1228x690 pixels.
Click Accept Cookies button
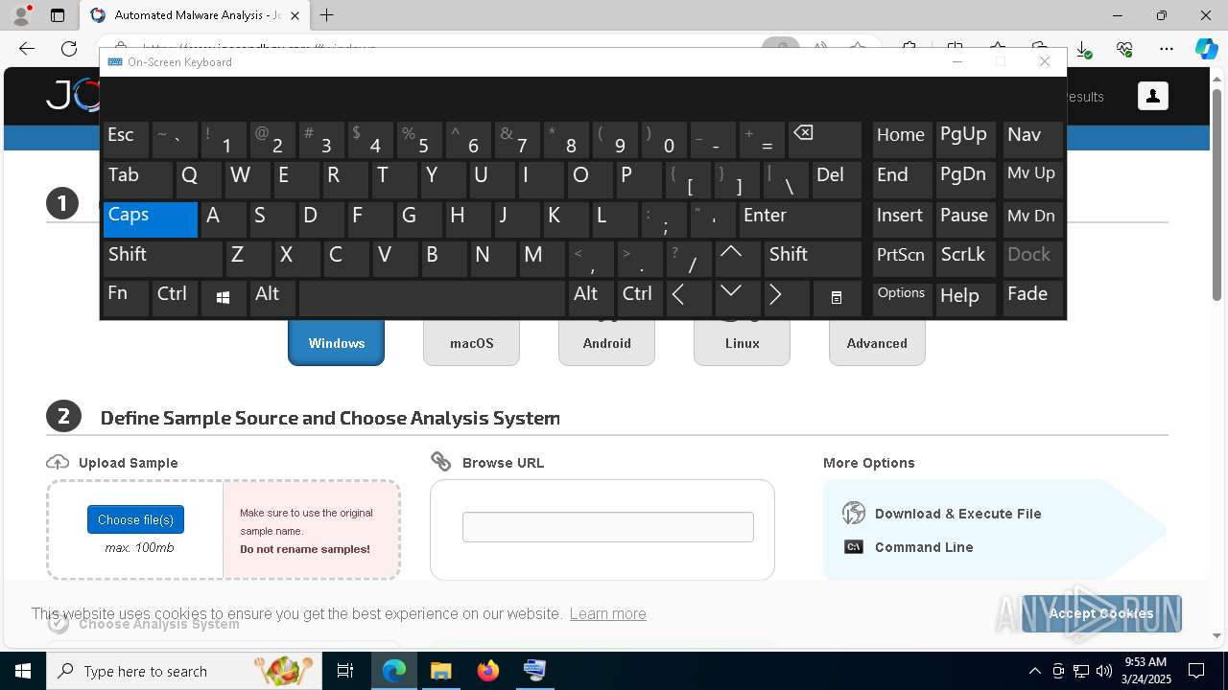coord(1101,613)
